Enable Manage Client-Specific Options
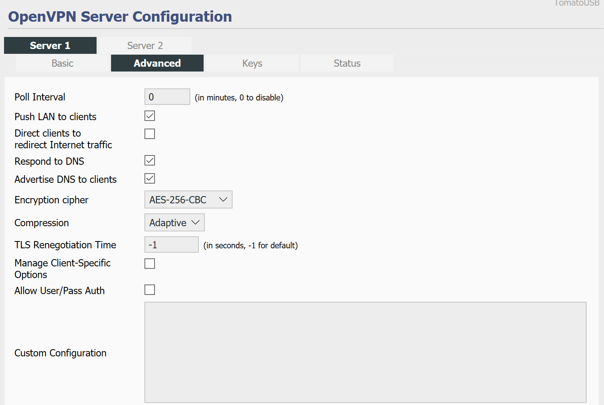 point(149,264)
